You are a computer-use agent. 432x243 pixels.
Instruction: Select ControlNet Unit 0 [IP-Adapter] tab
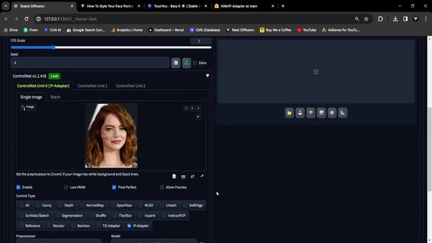(43, 86)
